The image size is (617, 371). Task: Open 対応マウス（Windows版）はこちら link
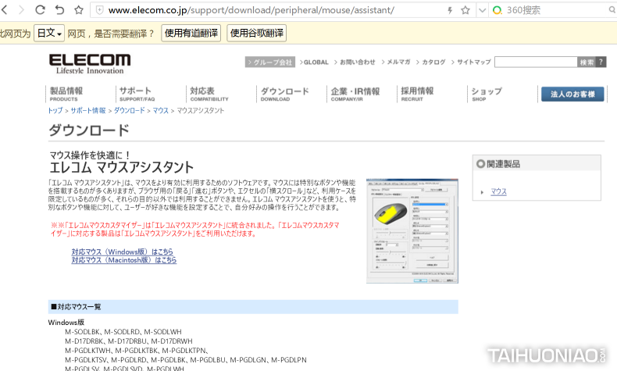pos(123,251)
